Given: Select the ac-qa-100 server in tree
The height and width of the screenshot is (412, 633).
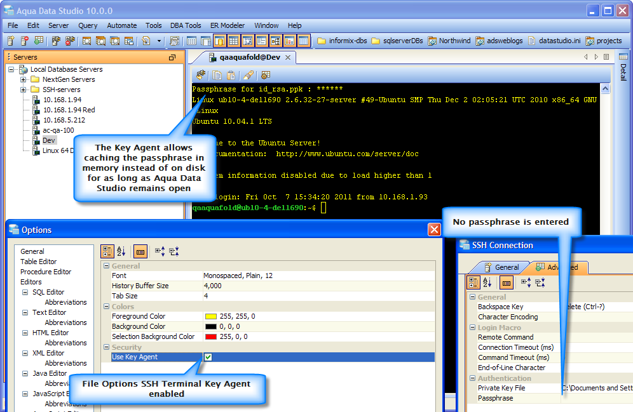Looking at the screenshot, I should [x=58, y=130].
